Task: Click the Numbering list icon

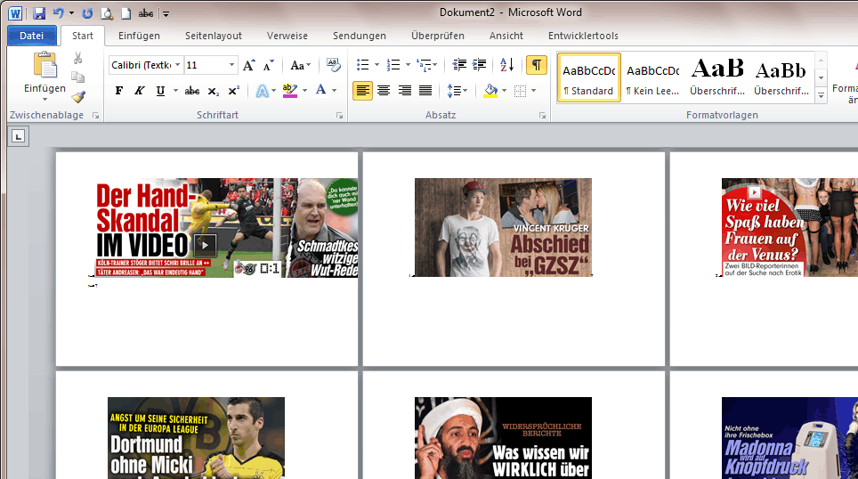Action: coord(393,65)
